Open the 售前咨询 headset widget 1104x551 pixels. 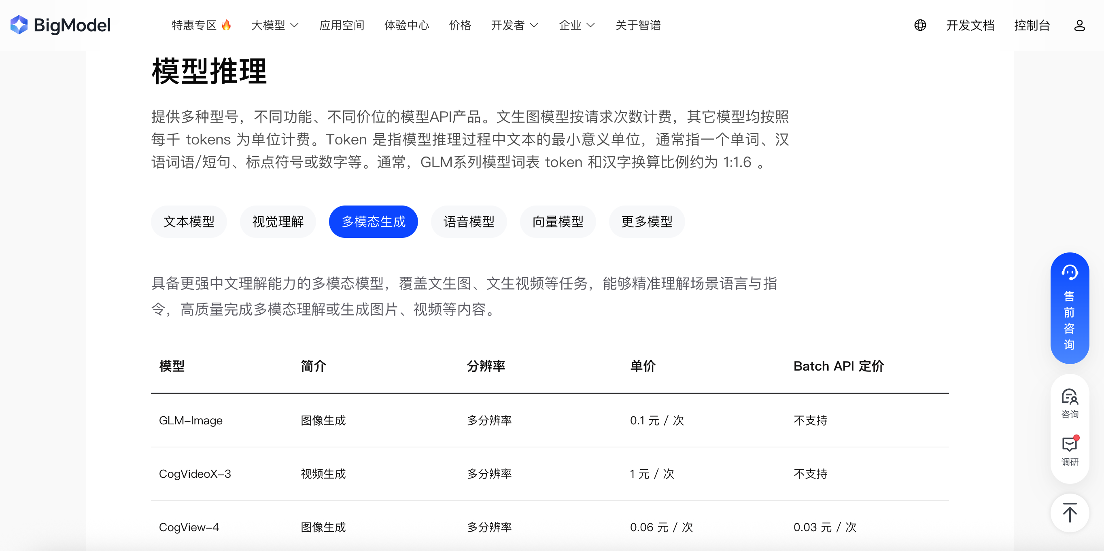(1069, 307)
